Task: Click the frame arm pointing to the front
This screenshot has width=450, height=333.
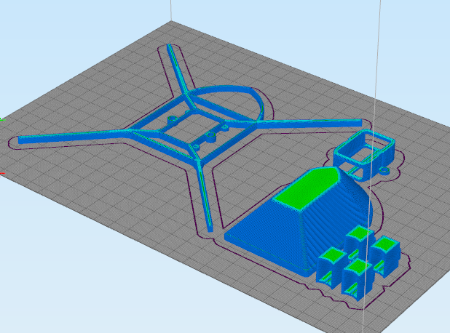Action: coord(205,199)
